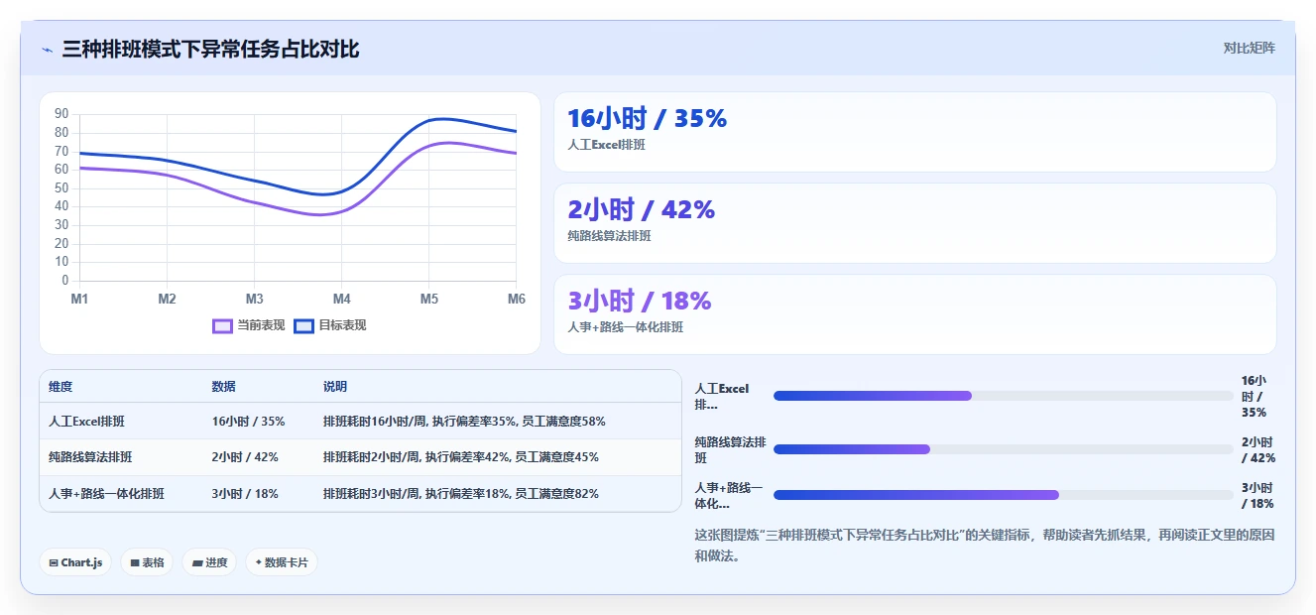Click the 人事+路线一体化排班 progress bar
Screen dimensions: 1316x615
(x=1004, y=495)
